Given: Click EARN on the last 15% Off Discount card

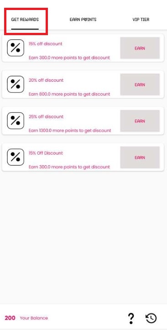Looking at the screenshot, I should coord(140,157).
